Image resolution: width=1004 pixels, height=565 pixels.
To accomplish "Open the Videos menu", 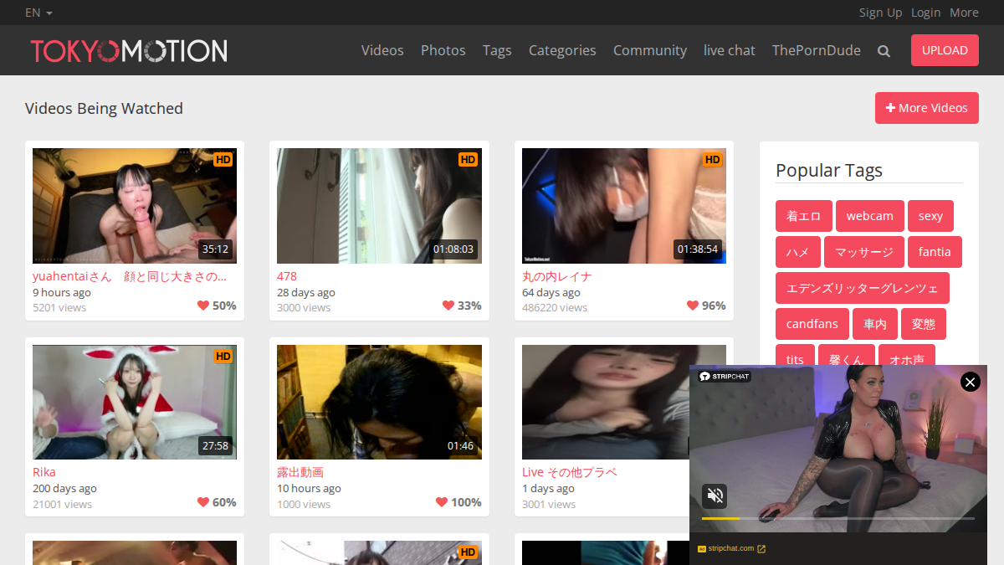I will click(x=382, y=50).
